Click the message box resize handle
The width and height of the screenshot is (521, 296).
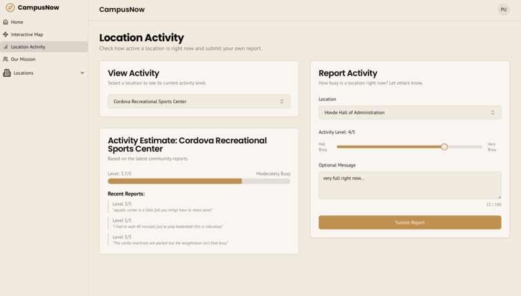[x=499, y=197]
